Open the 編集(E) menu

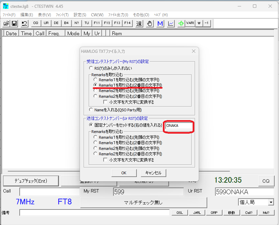click(27, 15)
